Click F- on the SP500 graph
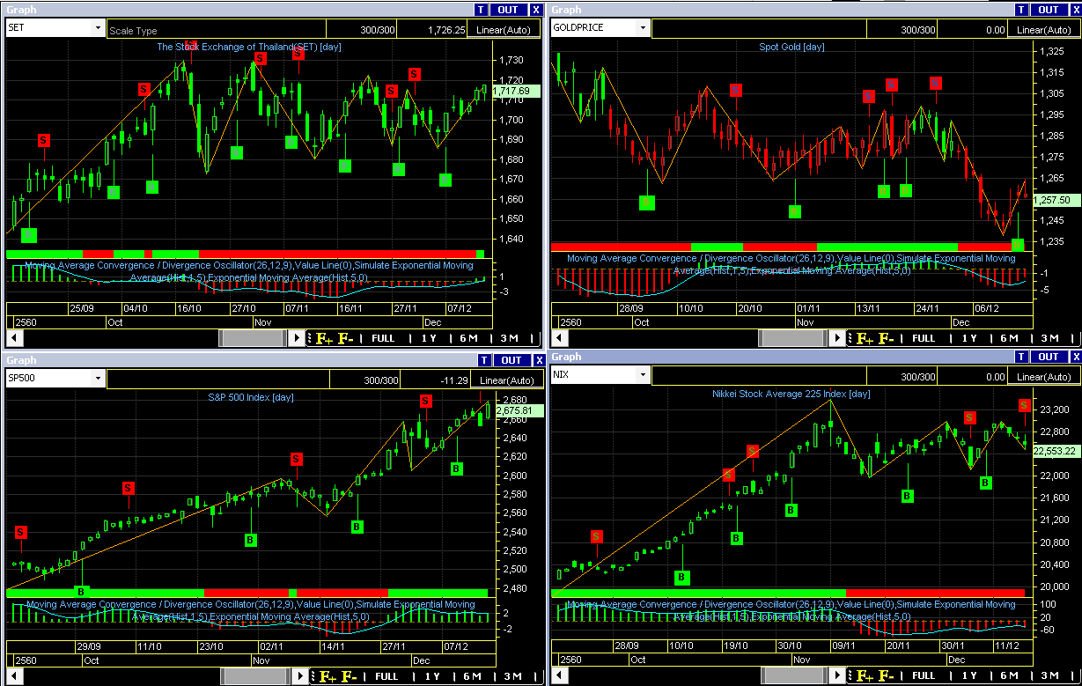The height and width of the screenshot is (686, 1082). [x=348, y=677]
